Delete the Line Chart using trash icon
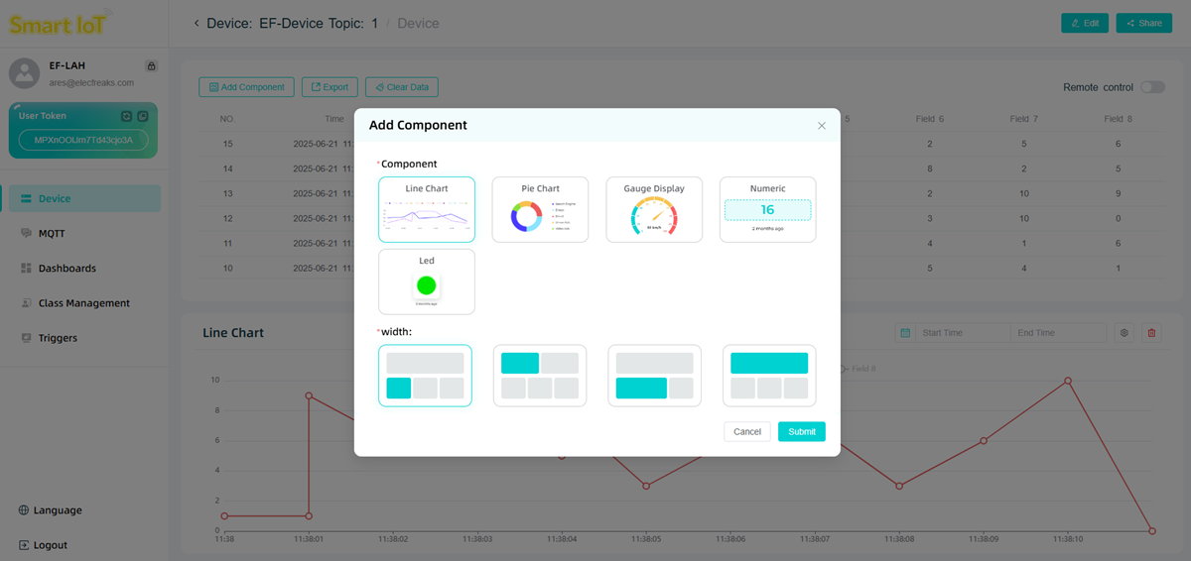Image resolution: width=1191 pixels, height=561 pixels. click(1151, 333)
